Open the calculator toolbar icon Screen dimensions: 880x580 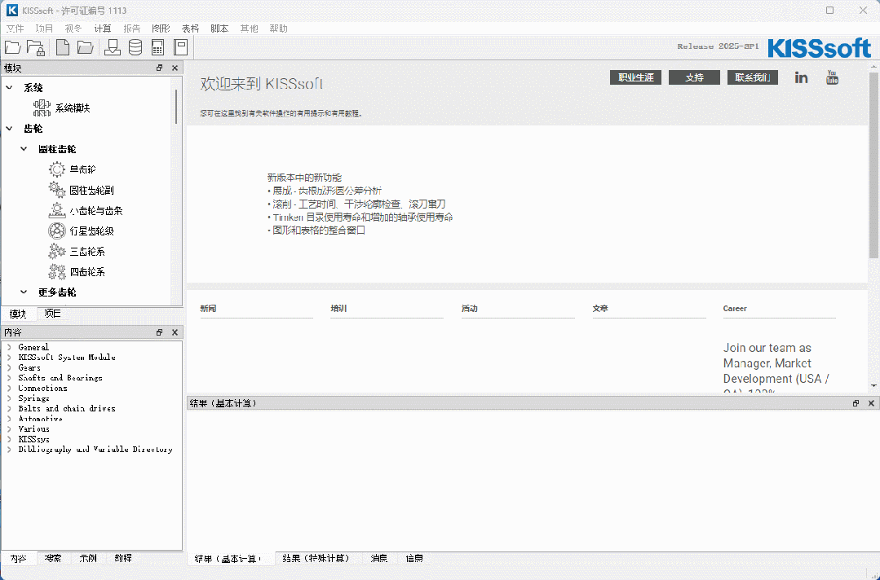(x=157, y=47)
